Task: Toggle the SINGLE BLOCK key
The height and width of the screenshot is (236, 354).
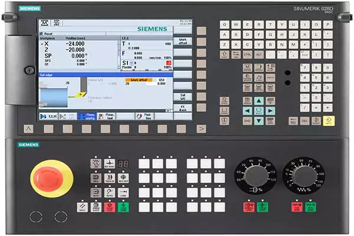Action: (x=96, y=207)
